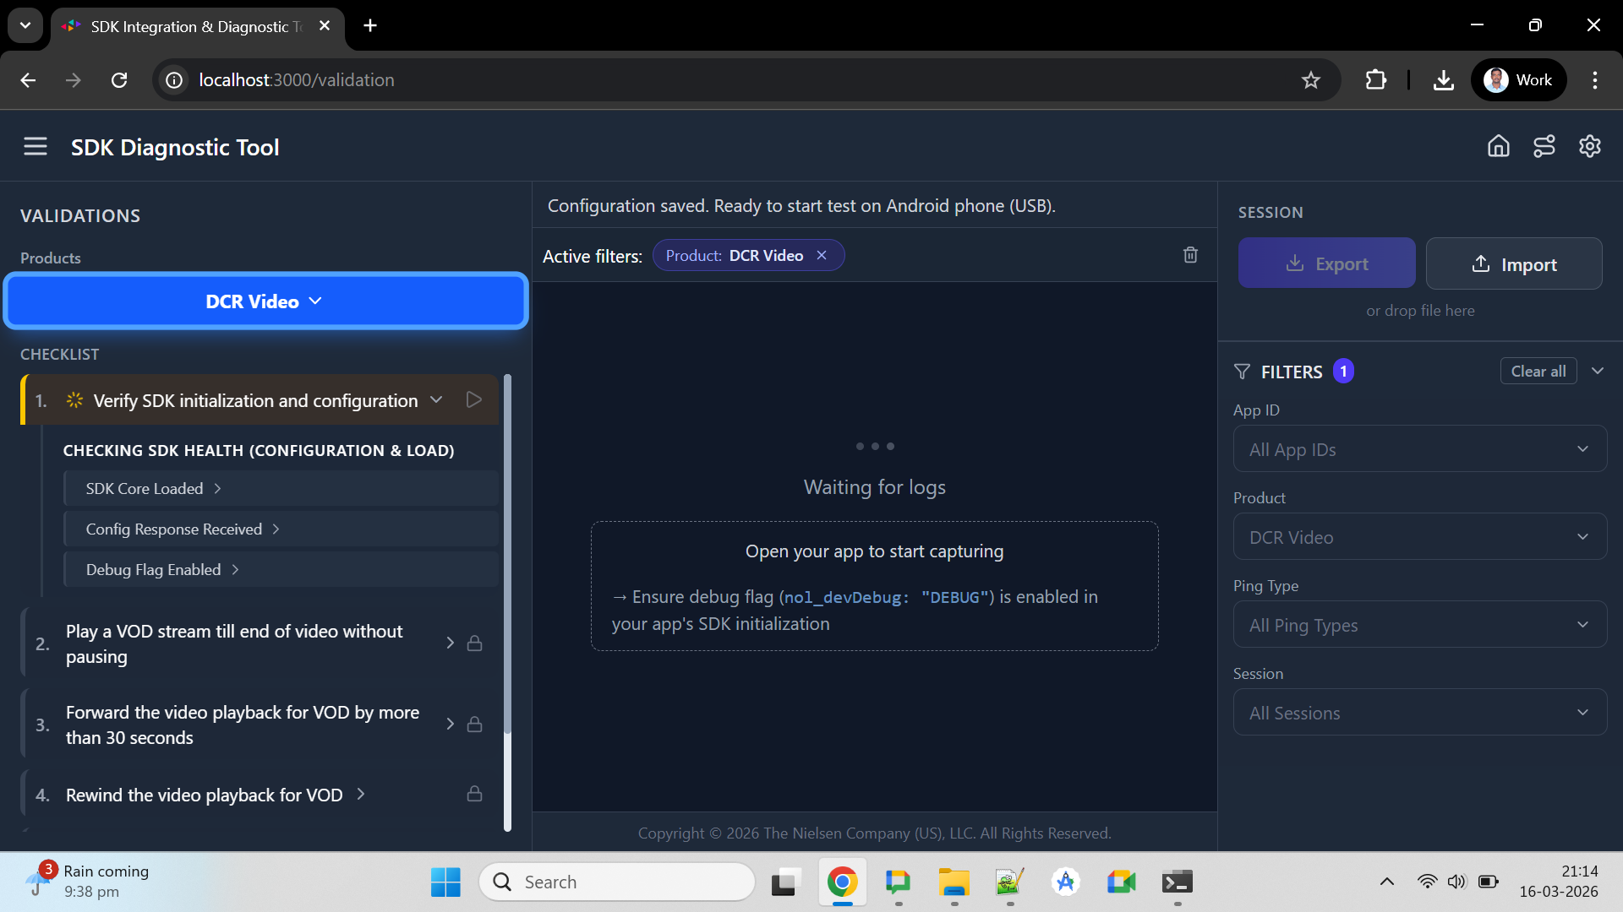
Task: Expand the SDK Core Loaded entry
Action: point(217,488)
